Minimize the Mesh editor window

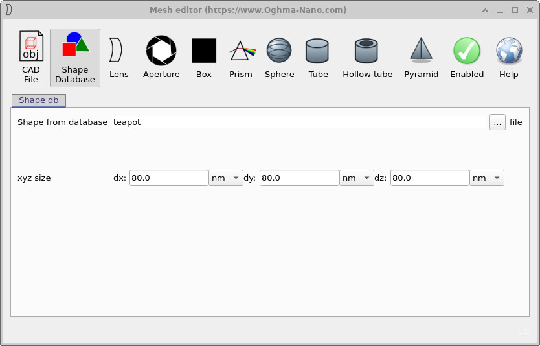[x=500, y=10]
